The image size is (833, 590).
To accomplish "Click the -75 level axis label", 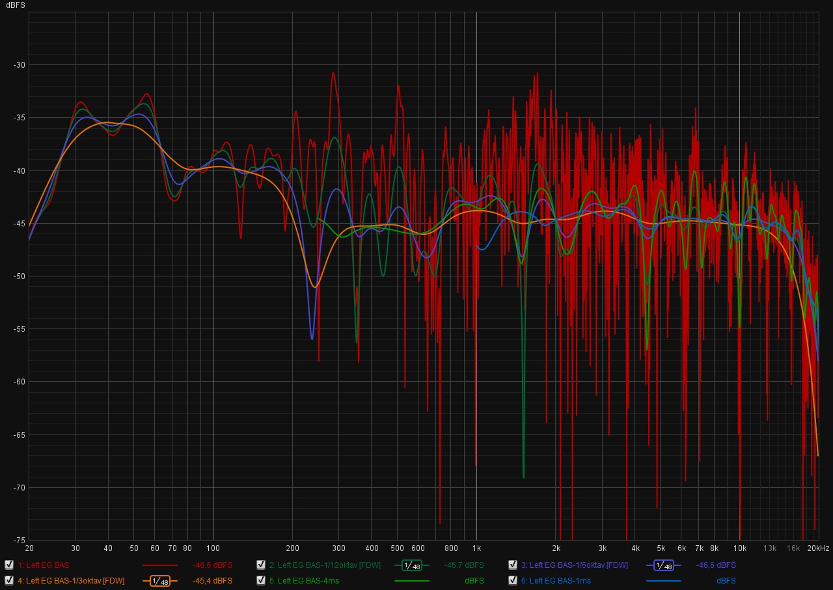I will [x=19, y=541].
